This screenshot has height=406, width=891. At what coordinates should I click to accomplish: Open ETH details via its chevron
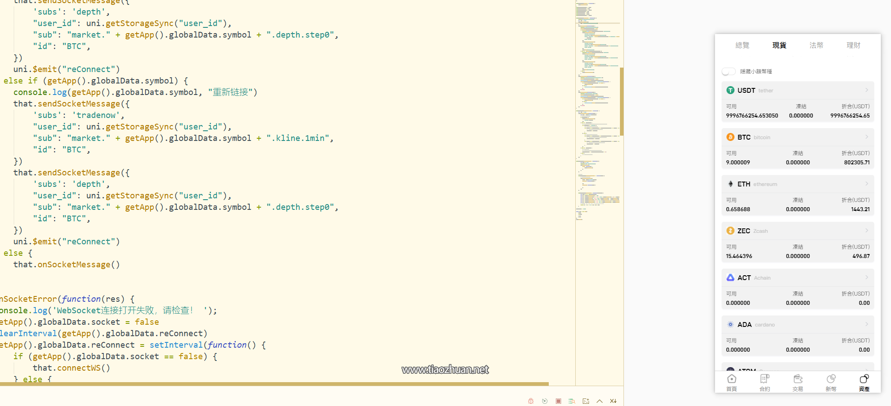866,184
